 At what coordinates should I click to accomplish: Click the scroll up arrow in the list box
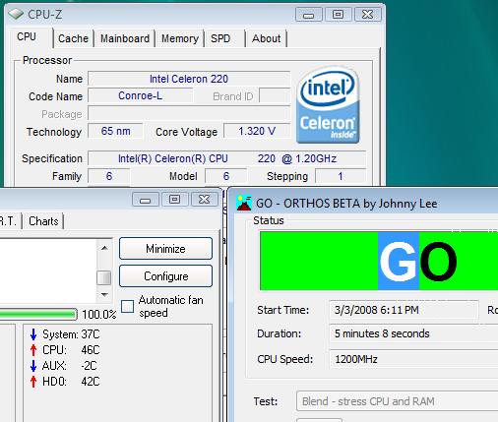coord(104,248)
